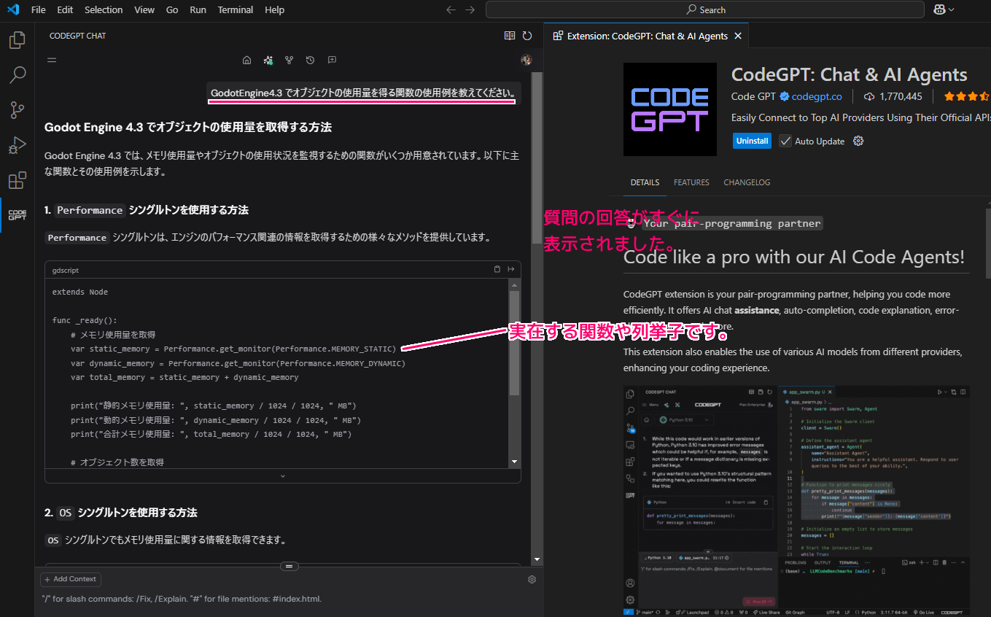Click the code block scroll-down arrow
Viewport: 991px width, 617px height.
coord(515,462)
